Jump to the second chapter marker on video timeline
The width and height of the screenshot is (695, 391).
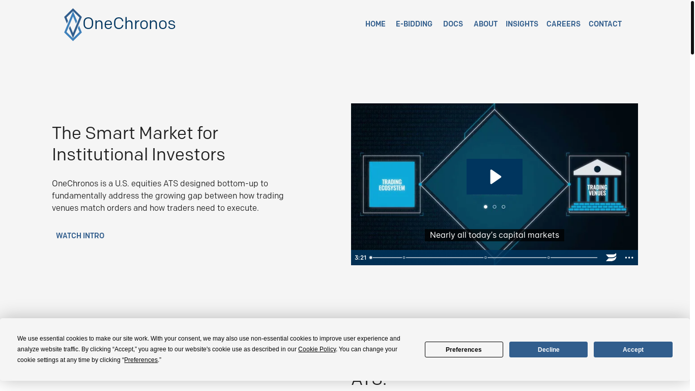click(485, 258)
